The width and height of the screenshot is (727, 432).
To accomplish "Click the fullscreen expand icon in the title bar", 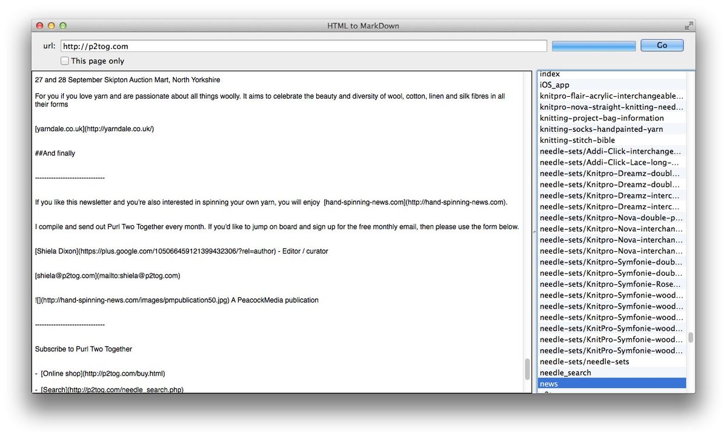I will [688, 25].
